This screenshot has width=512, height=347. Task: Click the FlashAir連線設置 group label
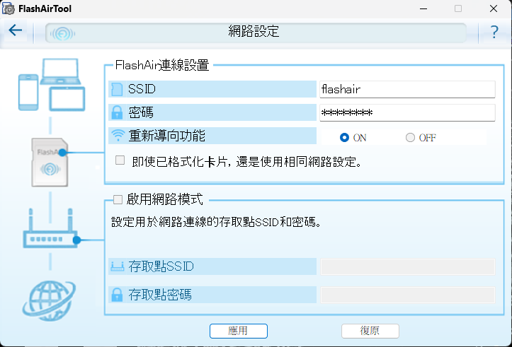[162, 65]
